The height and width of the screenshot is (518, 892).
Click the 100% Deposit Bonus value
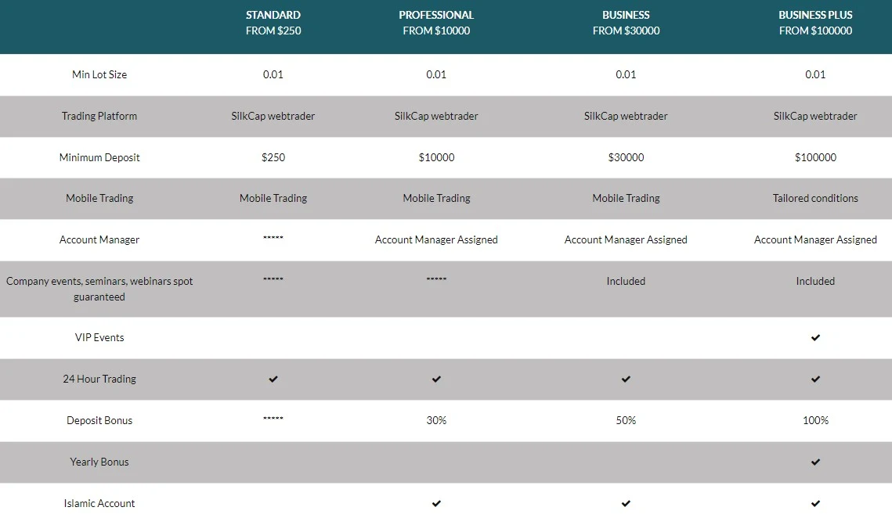click(815, 421)
